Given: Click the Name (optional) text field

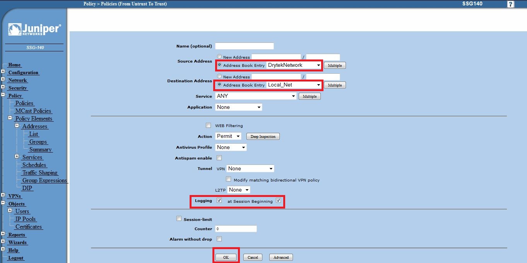Looking at the screenshot, I should click(x=244, y=46).
